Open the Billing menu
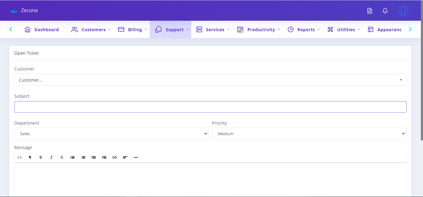This screenshot has width=423, height=197. [x=132, y=29]
